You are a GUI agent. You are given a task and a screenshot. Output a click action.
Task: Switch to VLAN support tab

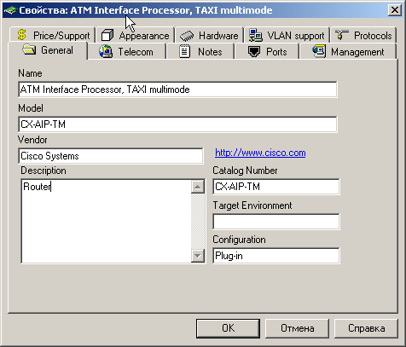tap(287, 36)
